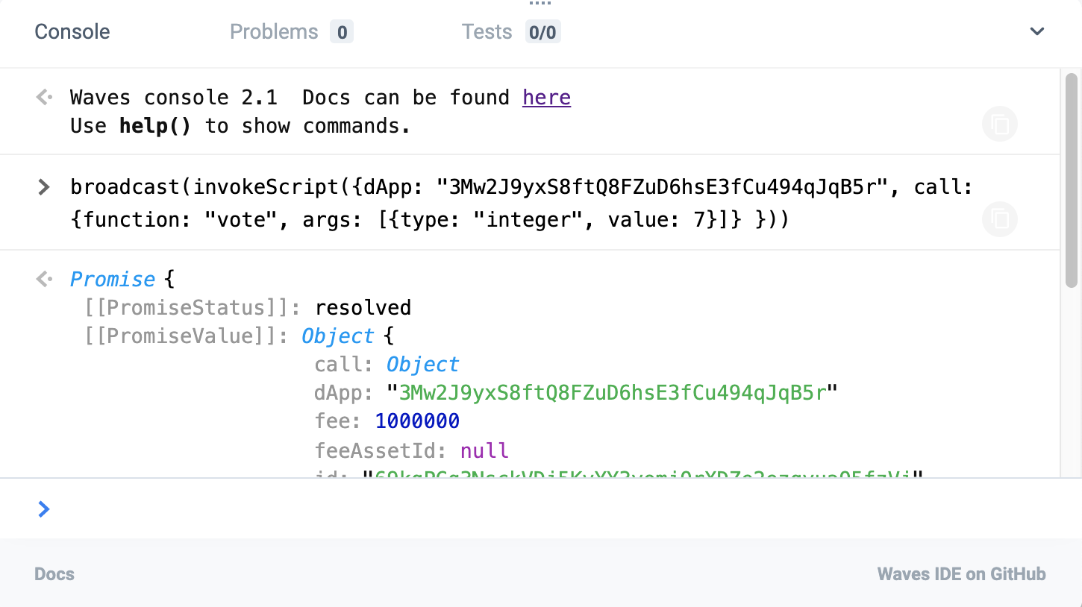1082x607 pixels.
Task: Collapse the Promise result output
Action: (x=113, y=280)
